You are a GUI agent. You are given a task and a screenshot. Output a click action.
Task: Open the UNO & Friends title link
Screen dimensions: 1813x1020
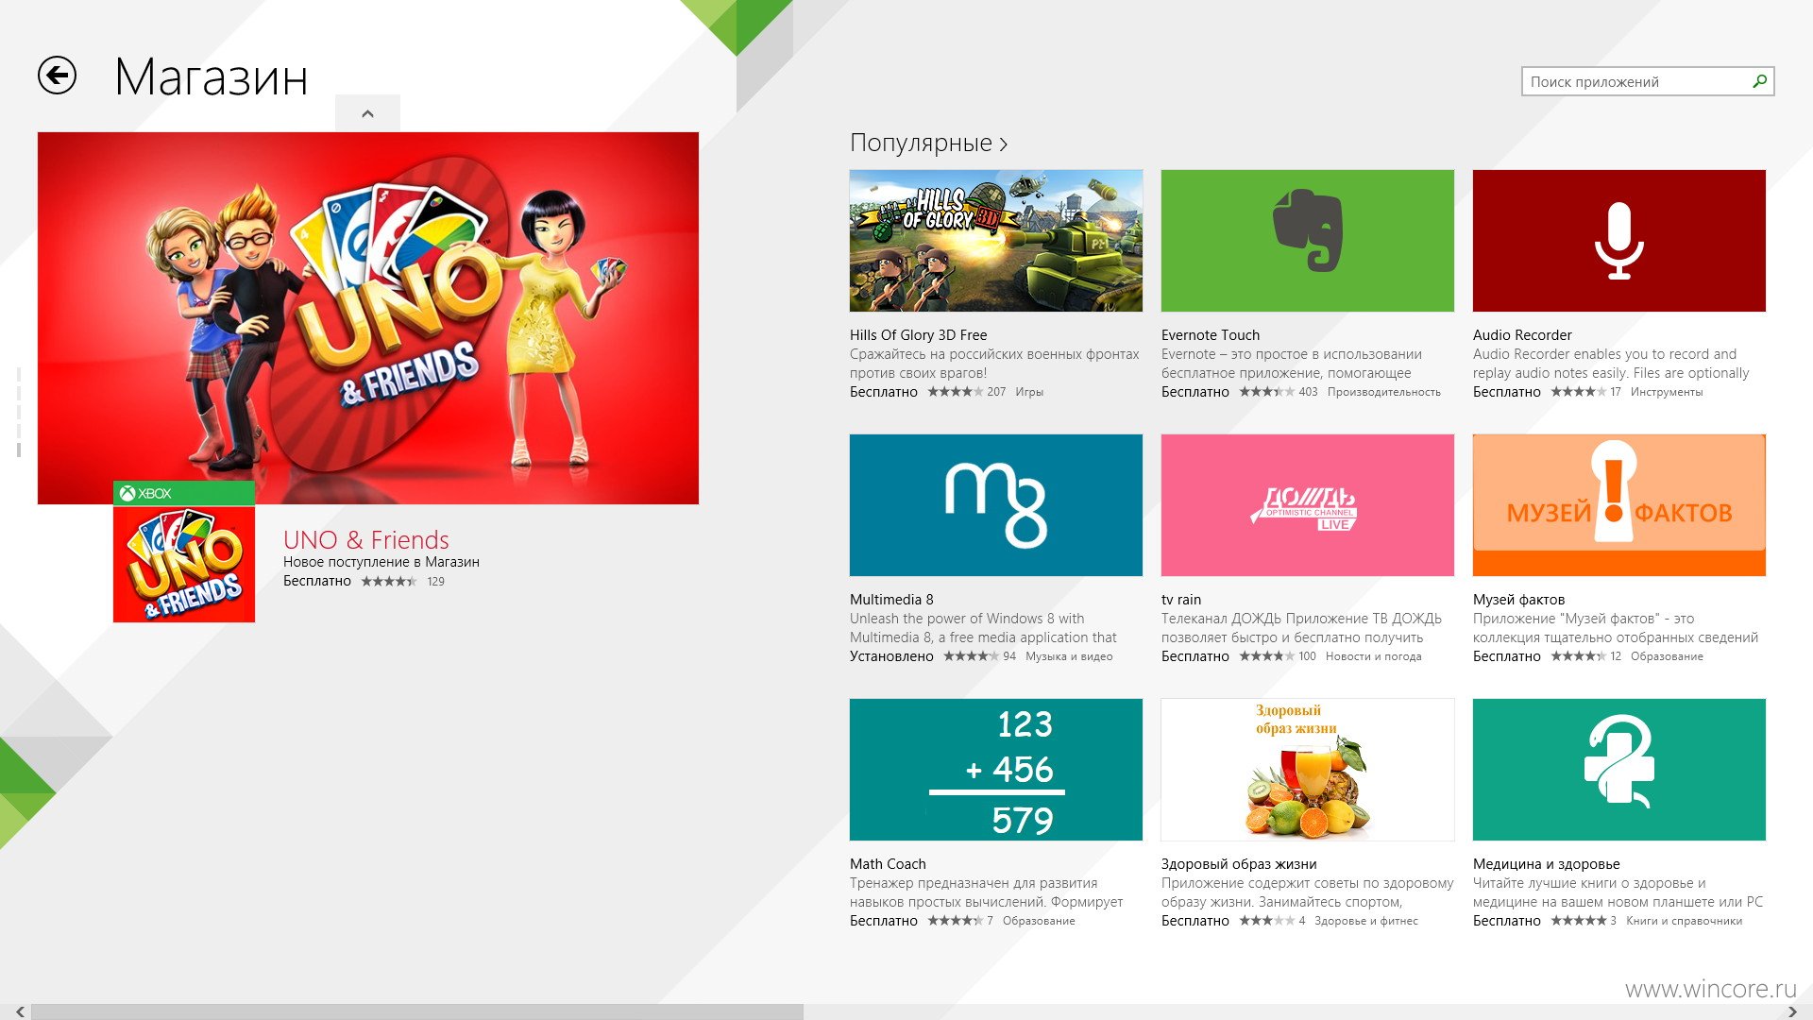coord(366,539)
